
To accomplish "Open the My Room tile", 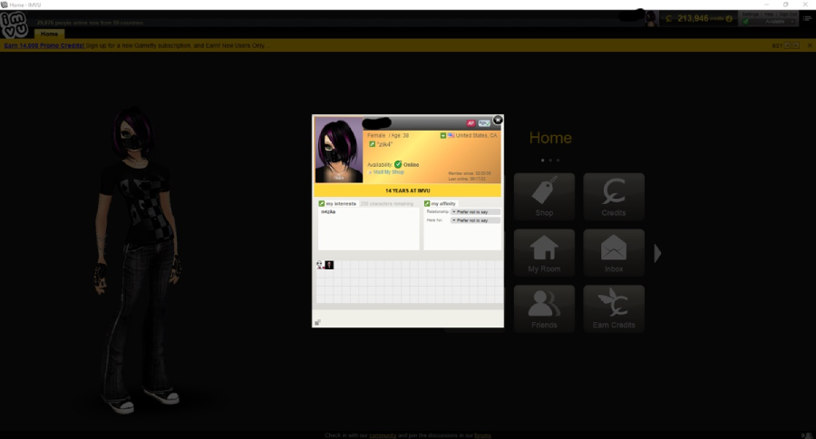I will pyautogui.click(x=544, y=252).
